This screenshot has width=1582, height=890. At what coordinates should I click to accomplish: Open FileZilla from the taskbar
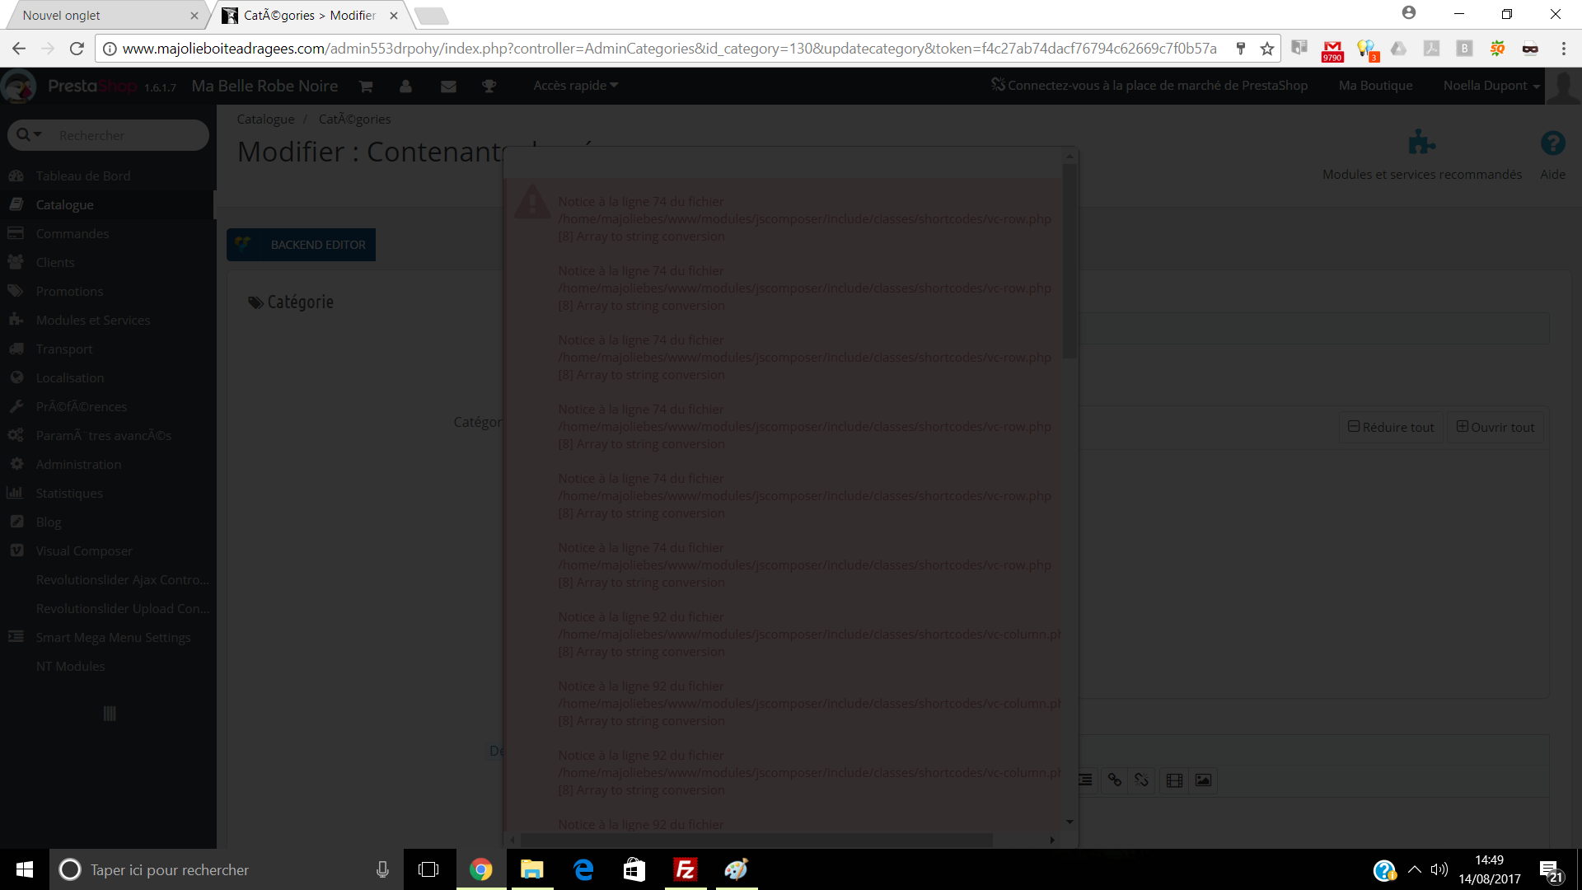point(685,869)
